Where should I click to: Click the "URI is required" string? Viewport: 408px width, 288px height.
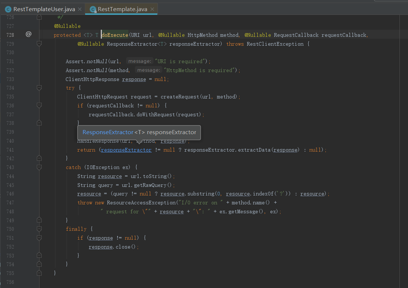pos(179,62)
